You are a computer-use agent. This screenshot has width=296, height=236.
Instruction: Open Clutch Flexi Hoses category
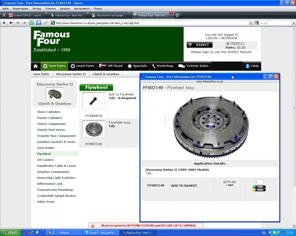pyautogui.click(x=51, y=130)
